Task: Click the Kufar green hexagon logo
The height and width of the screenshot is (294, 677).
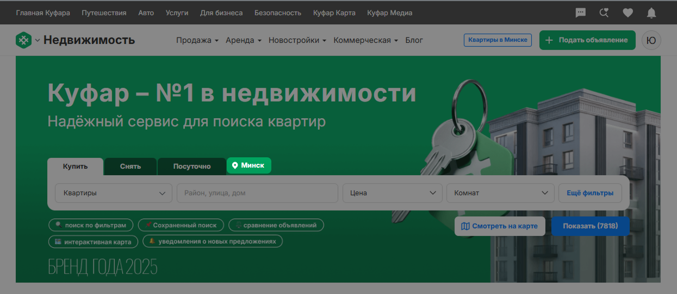Action: pyautogui.click(x=24, y=40)
